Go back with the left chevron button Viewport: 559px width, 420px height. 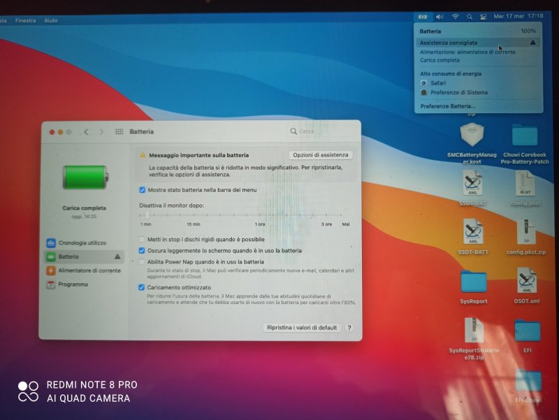pyautogui.click(x=86, y=132)
